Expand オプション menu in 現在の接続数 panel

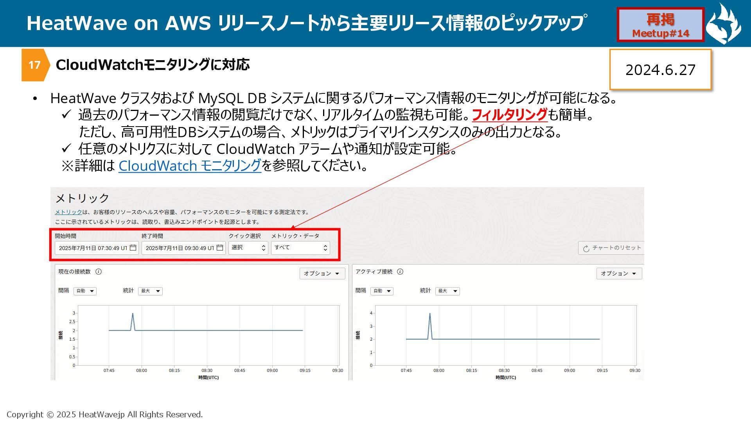click(x=322, y=274)
